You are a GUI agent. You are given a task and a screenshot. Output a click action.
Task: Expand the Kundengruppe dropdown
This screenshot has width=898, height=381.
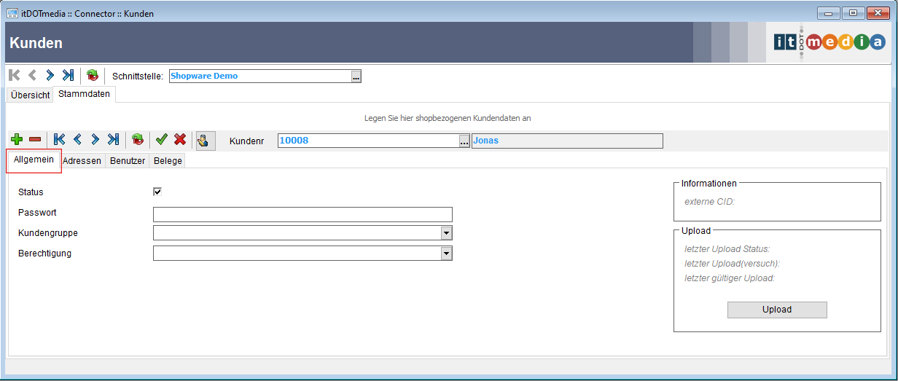click(446, 233)
